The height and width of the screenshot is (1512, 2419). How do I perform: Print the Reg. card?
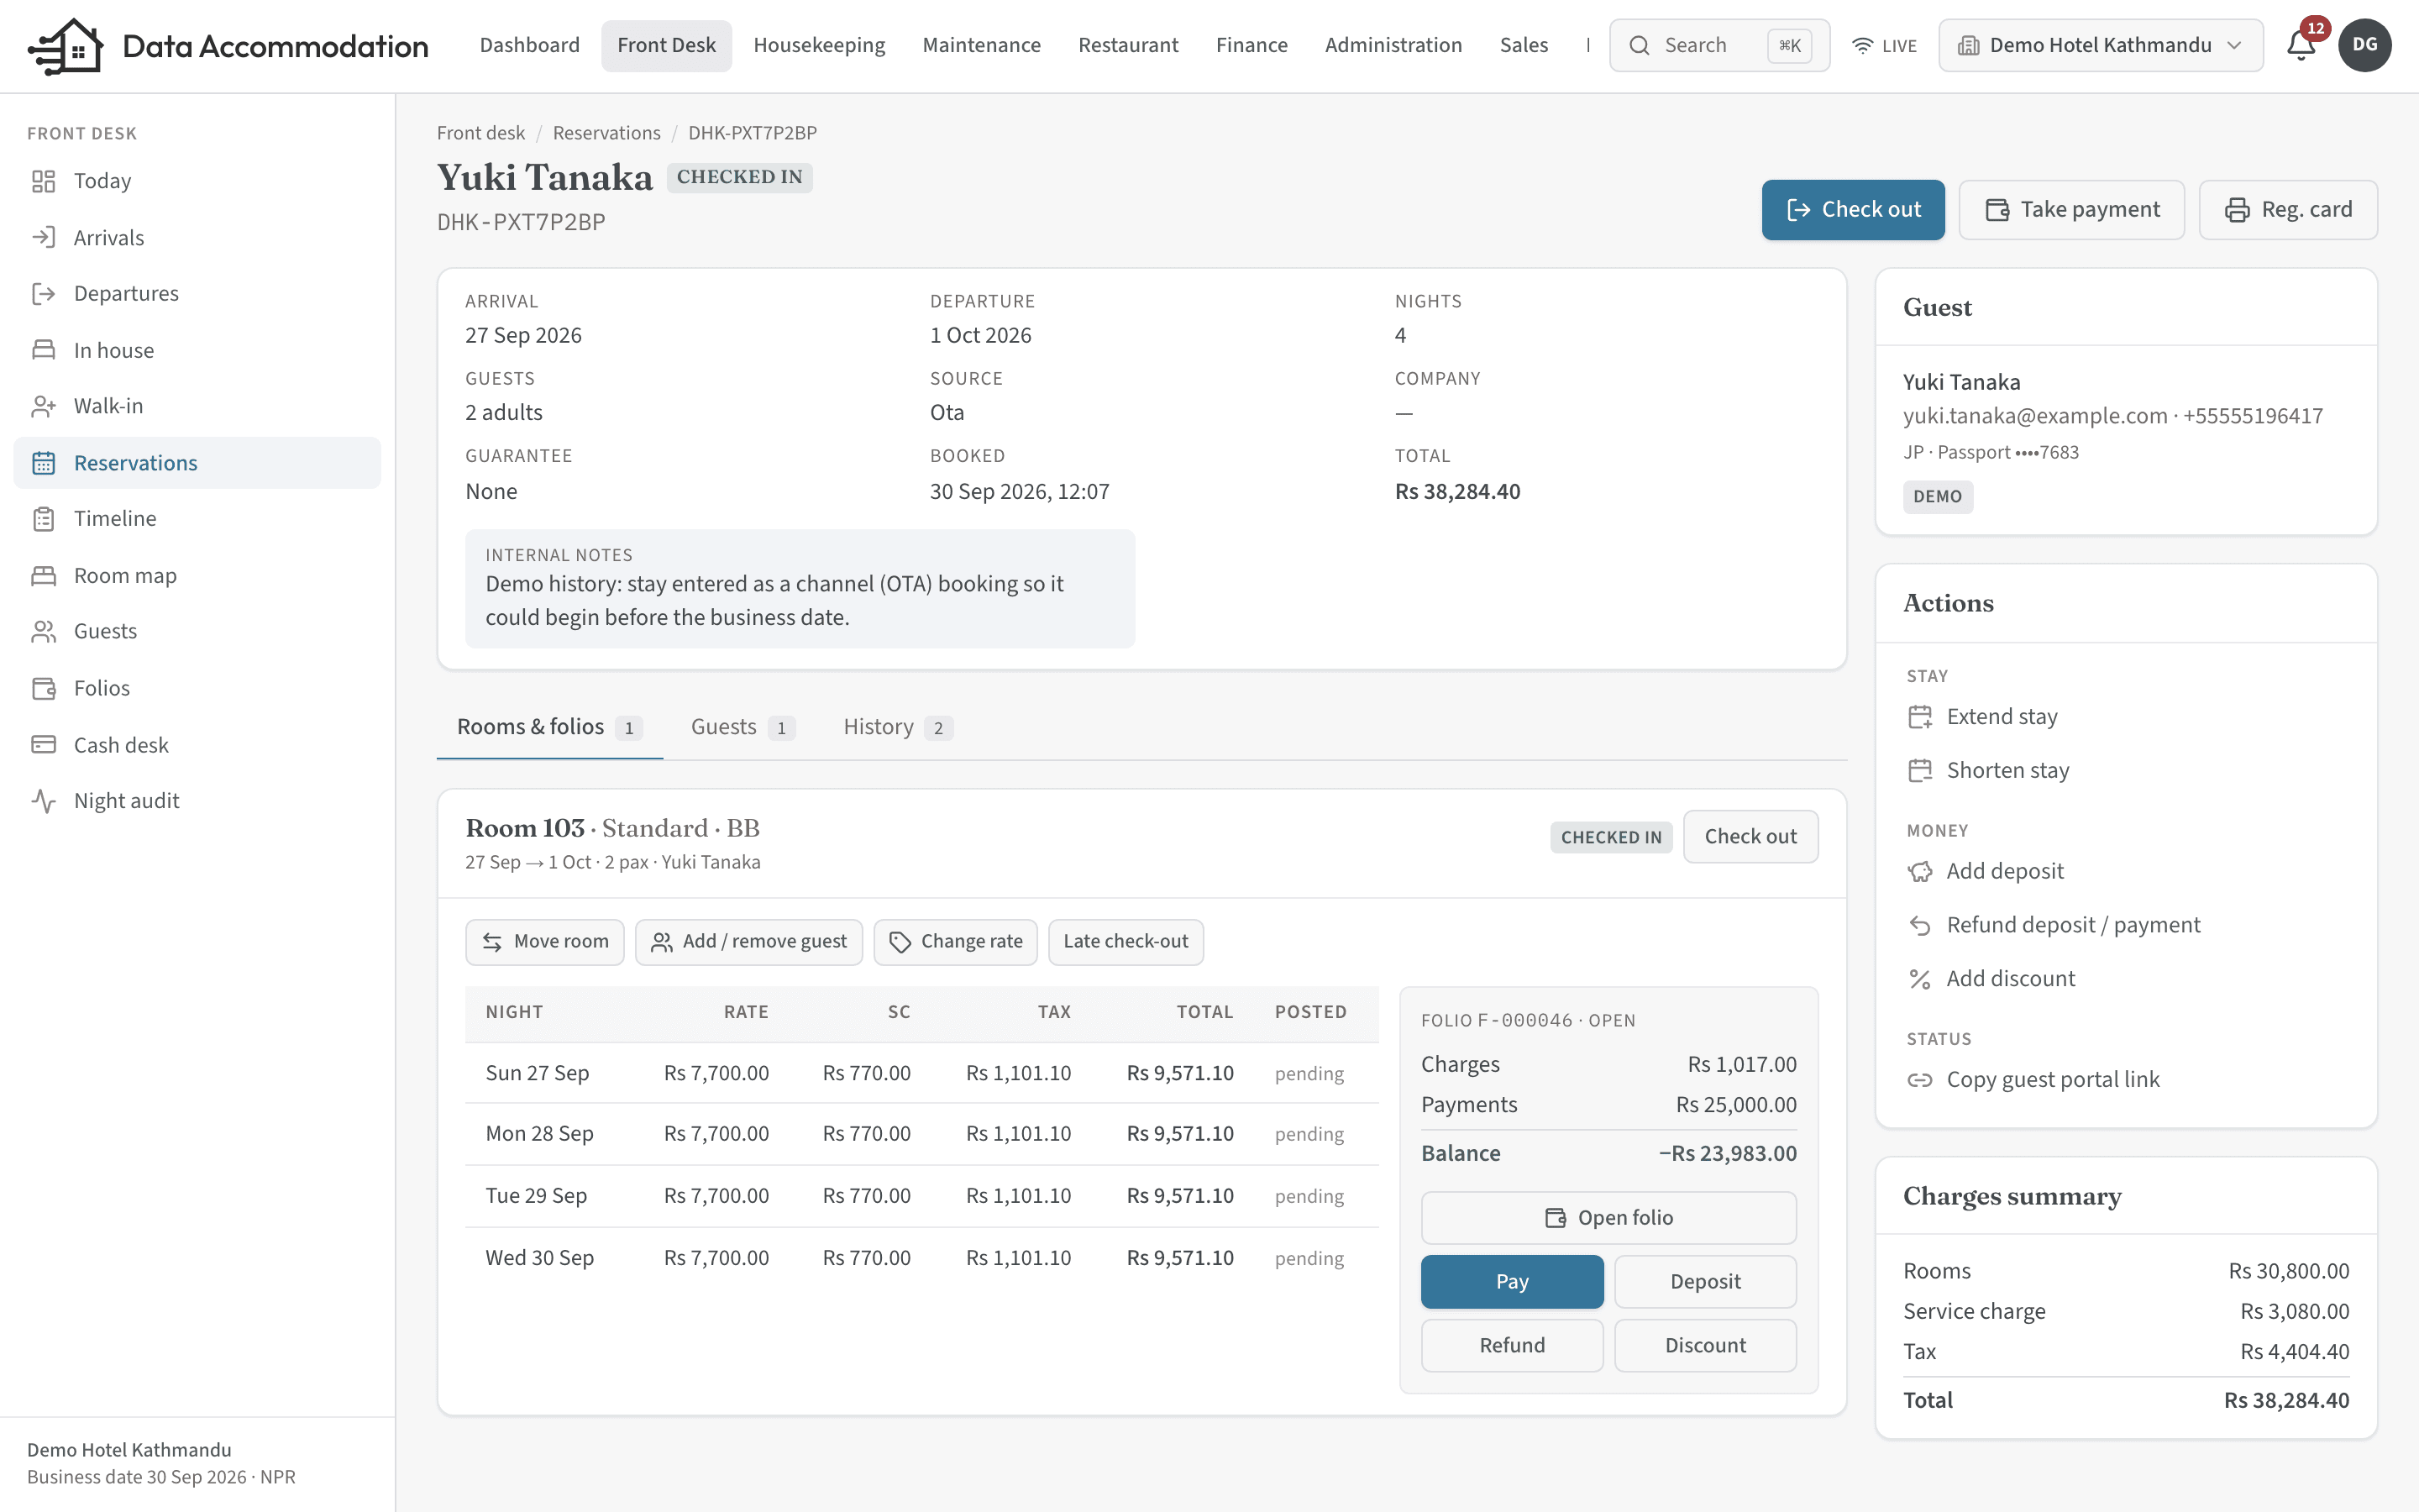pyautogui.click(x=2287, y=210)
